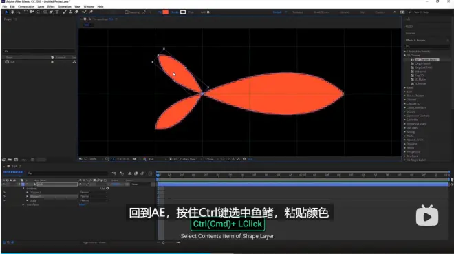Image resolution: width=454 pixels, height=254 pixels.
Task: Select the Puppet Pin tool
Action: pyautogui.click(x=91, y=12)
